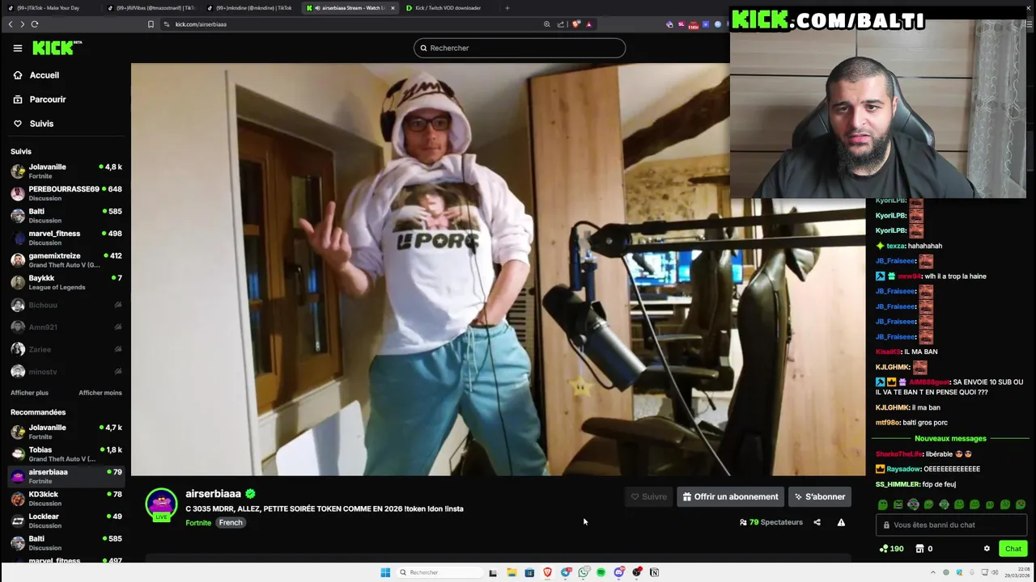Click the green Chat send button
This screenshot has width=1036, height=582.
(1013, 549)
